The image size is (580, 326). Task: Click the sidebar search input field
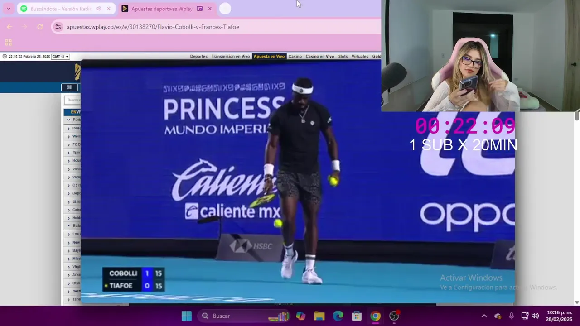[72, 100]
